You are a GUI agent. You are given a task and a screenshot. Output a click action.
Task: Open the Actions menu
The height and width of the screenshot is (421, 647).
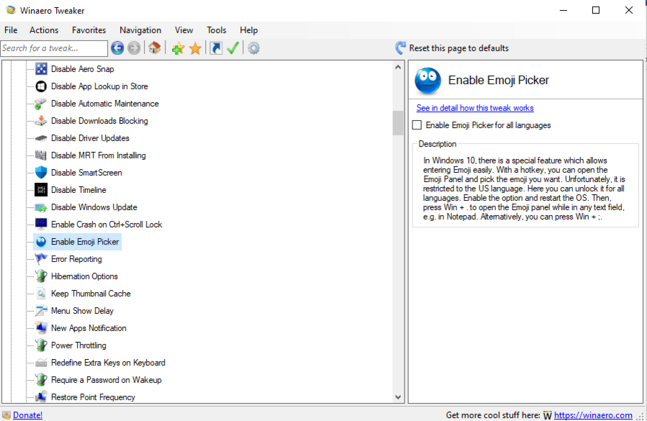click(44, 30)
